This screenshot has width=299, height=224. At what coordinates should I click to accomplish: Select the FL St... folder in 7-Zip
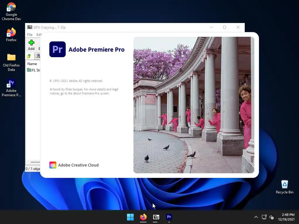pos(34,70)
